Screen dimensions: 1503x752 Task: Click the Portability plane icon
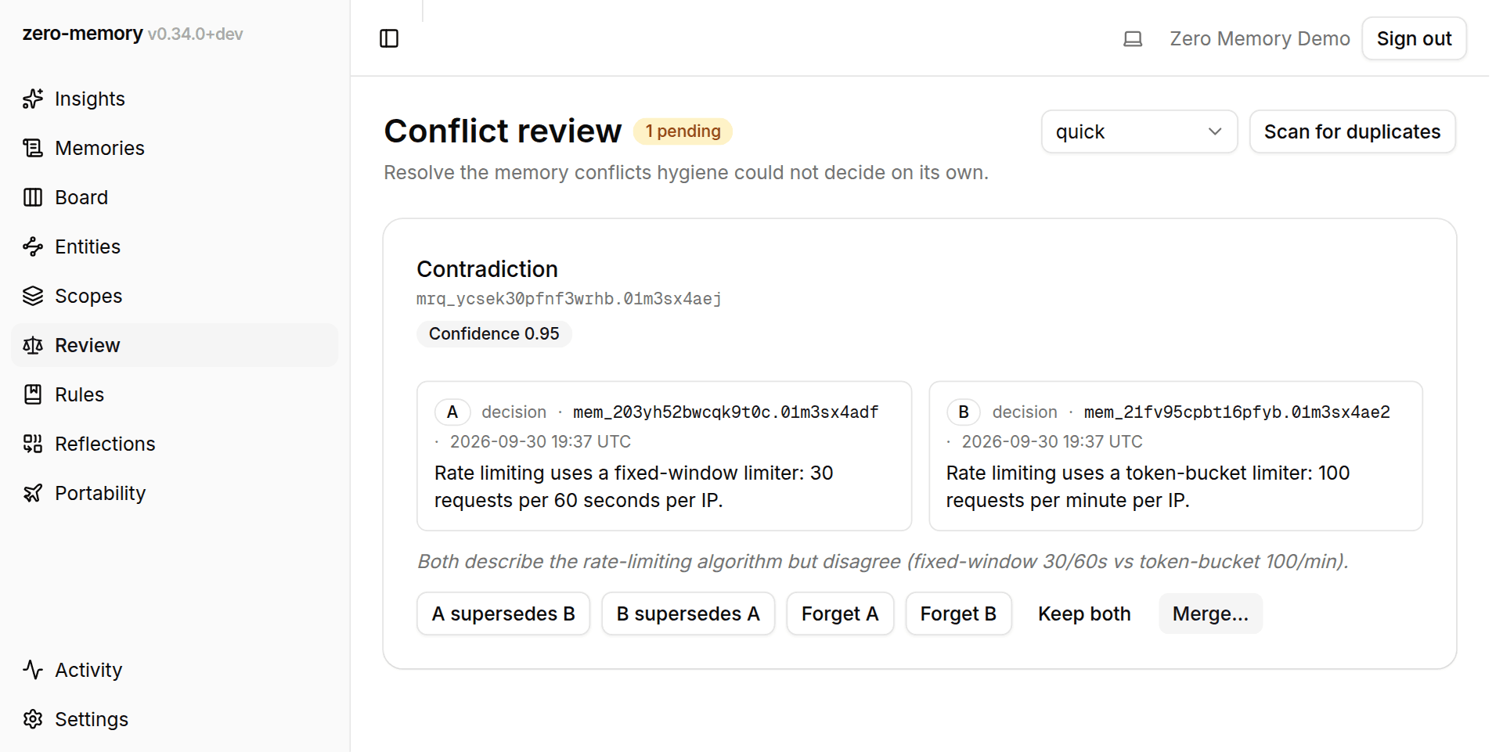(33, 493)
